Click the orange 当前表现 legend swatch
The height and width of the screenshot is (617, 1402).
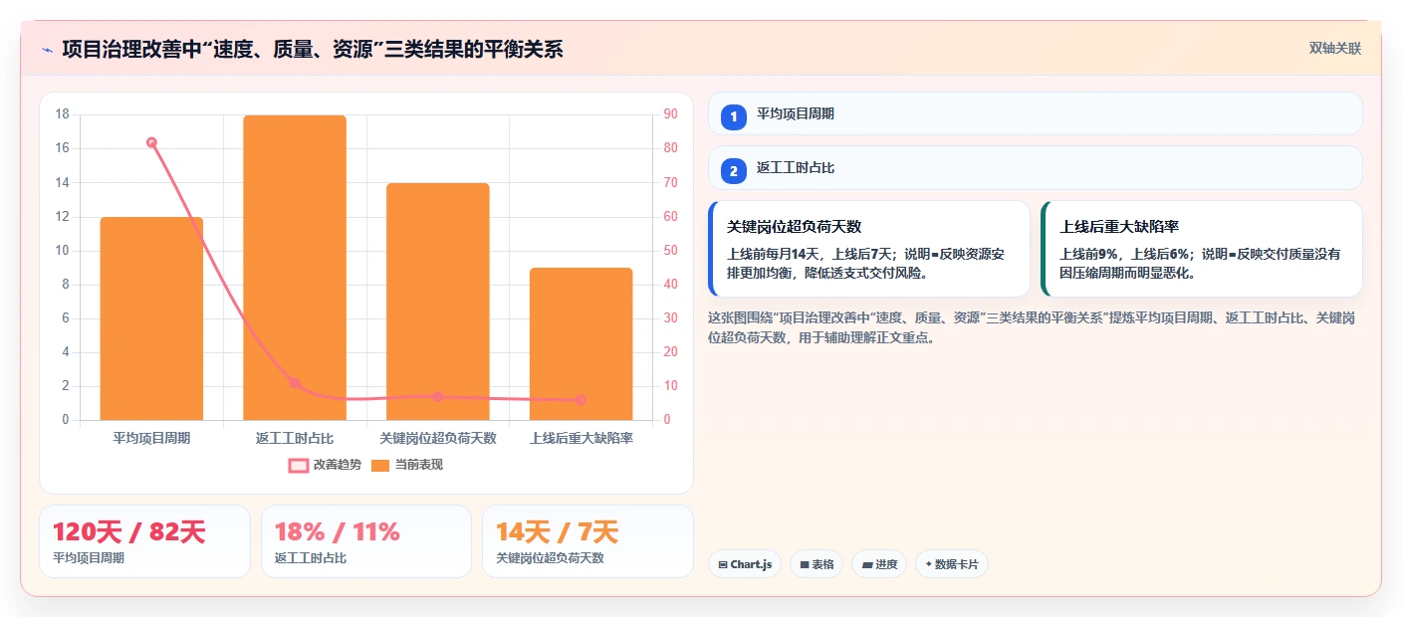tap(380, 465)
